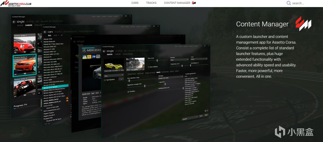Open the Track state dropdown showing Green
Screen dimensions: 323x142
point(199,59)
